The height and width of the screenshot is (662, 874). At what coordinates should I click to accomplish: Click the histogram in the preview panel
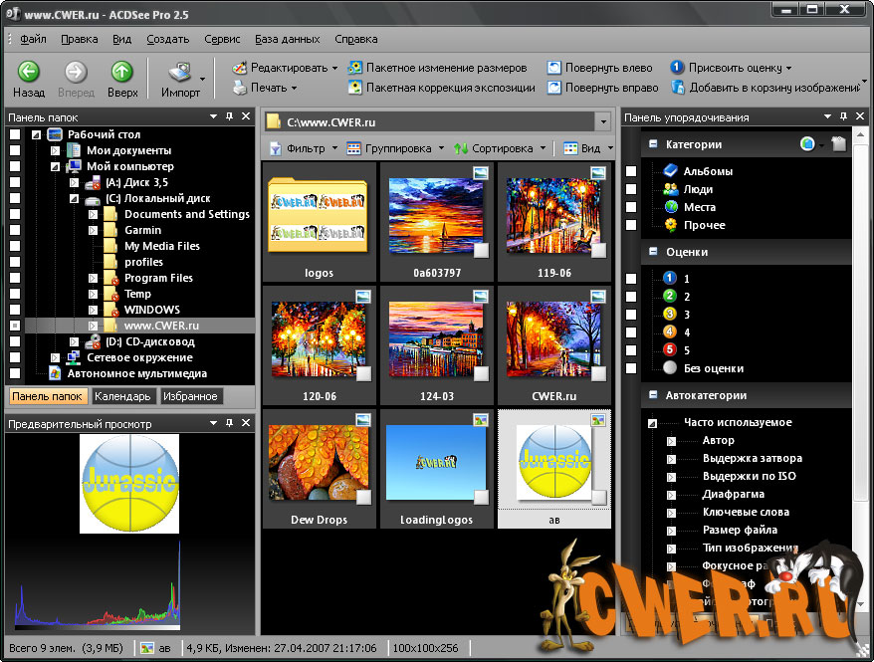click(98, 595)
